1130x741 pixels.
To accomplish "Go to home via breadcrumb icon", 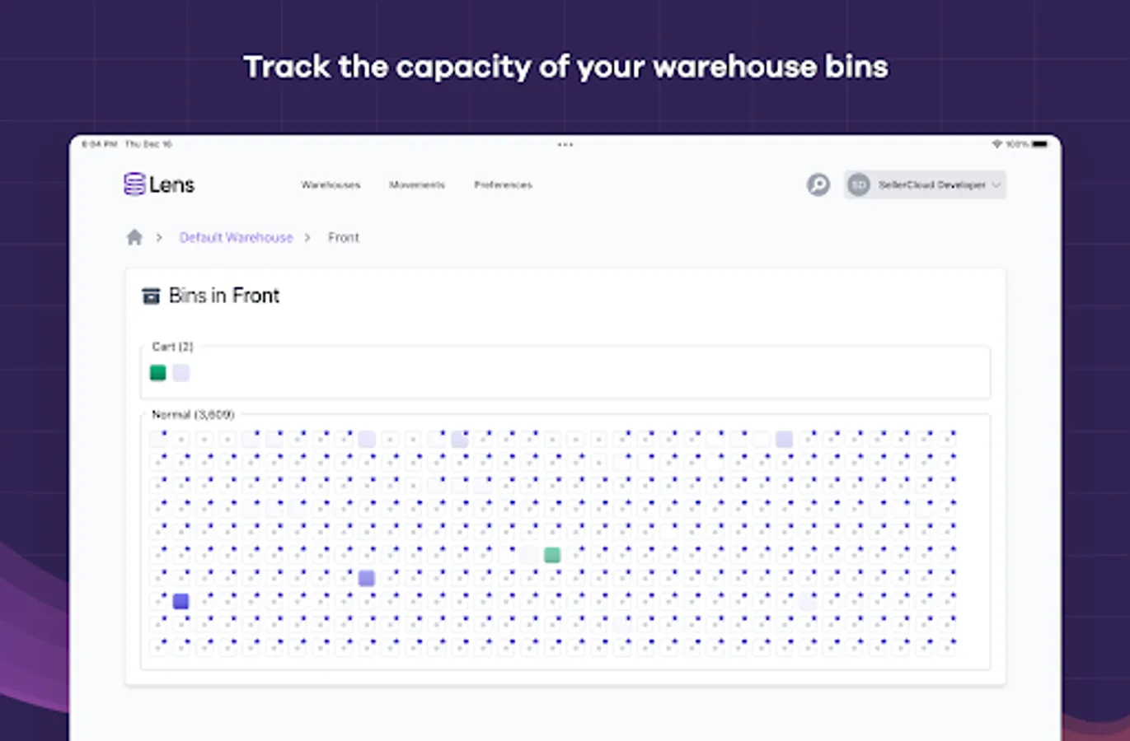I will (134, 237).
